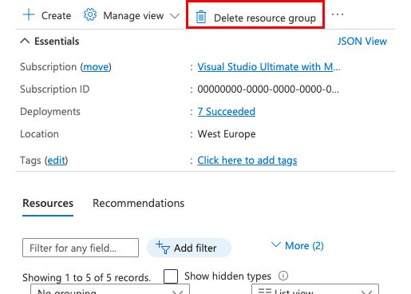Select the Resources tab
411x294 pixels.
click(x=48, y=203)
